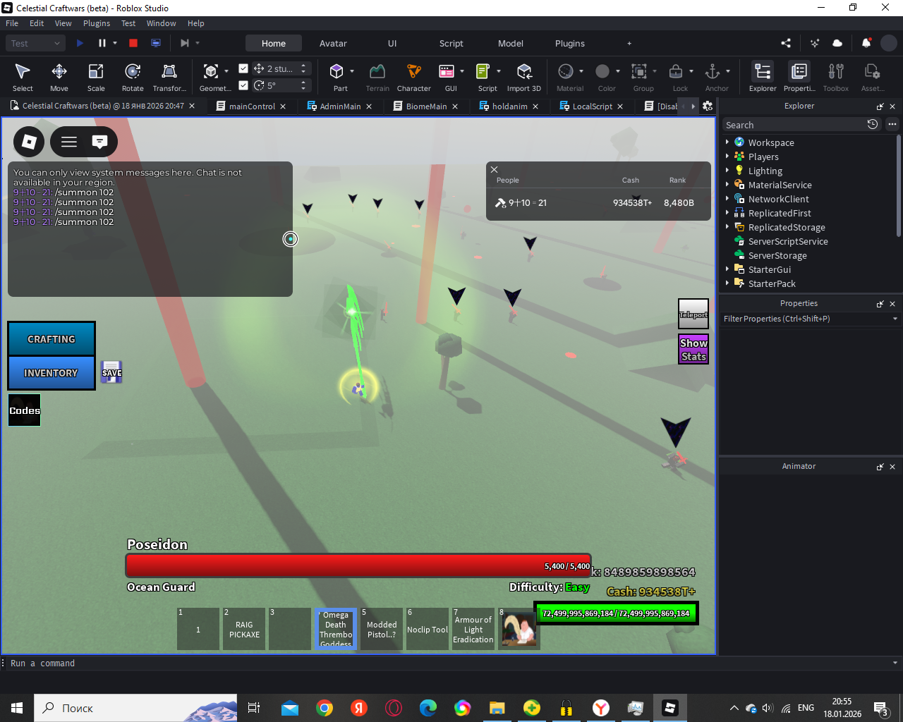Use the Rotate tool
The image size is (903, 722).
(133, 77)
